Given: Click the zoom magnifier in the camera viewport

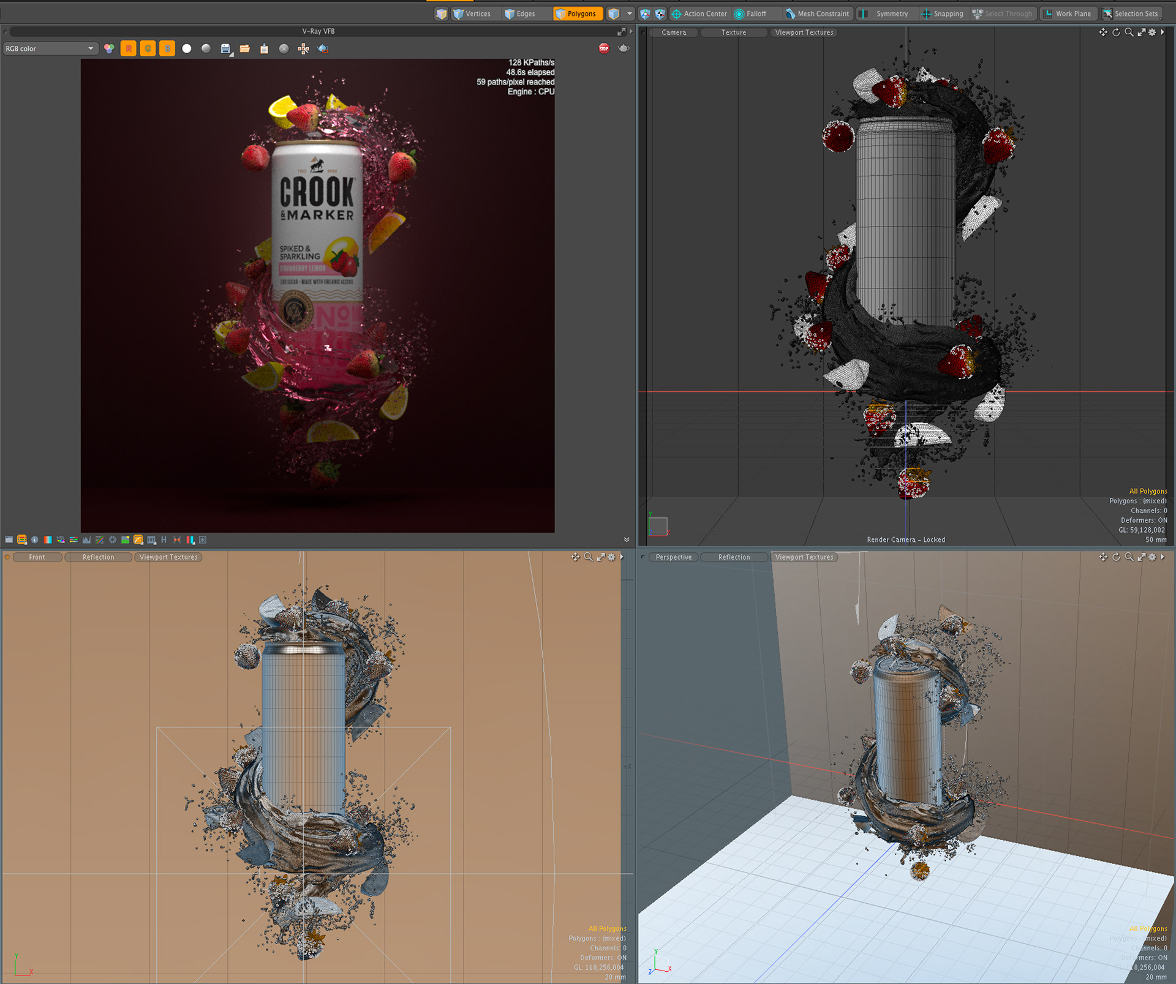Looking at the screenshot, I should click(x=1129, y=32).
